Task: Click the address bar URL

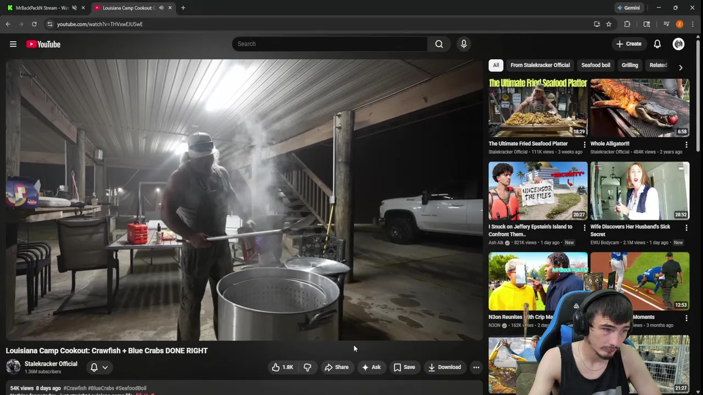Action: 100,24
